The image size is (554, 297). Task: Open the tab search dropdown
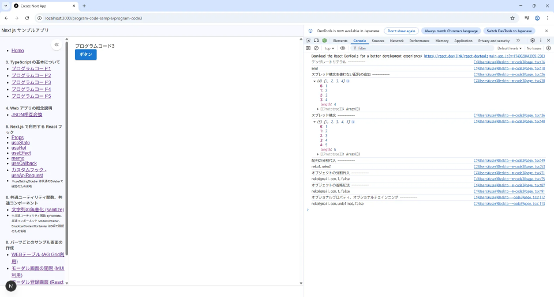click(x=6, y=6)
